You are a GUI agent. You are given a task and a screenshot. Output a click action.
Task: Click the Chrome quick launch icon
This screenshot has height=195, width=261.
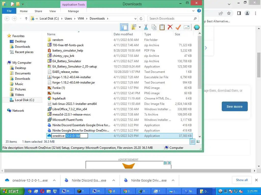click(x=30, y=191)
